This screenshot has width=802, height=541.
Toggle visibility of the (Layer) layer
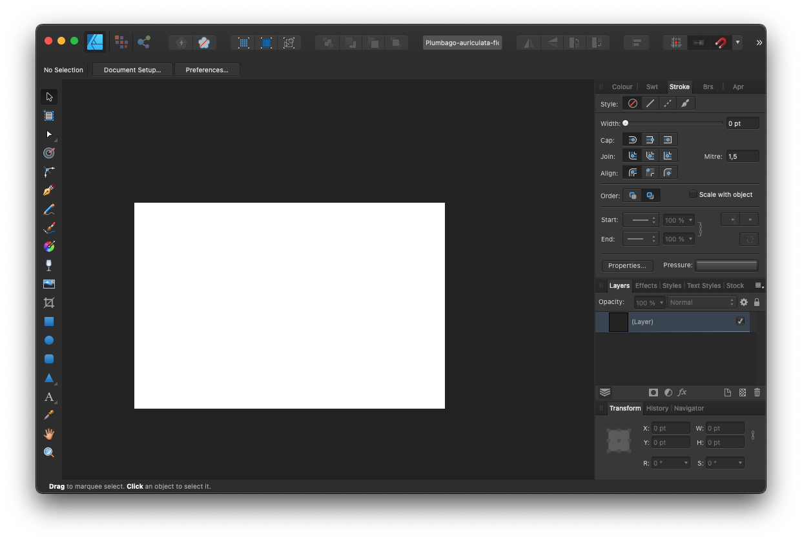pos(741,321)
